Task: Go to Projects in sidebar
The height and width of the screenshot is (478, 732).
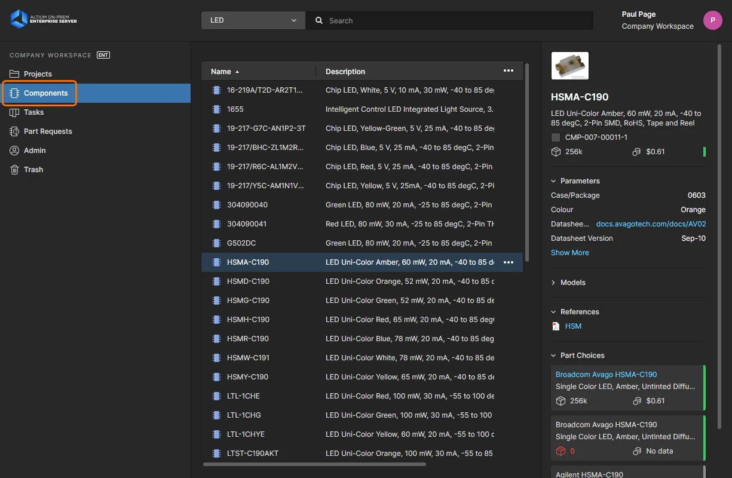Action: 38,74
